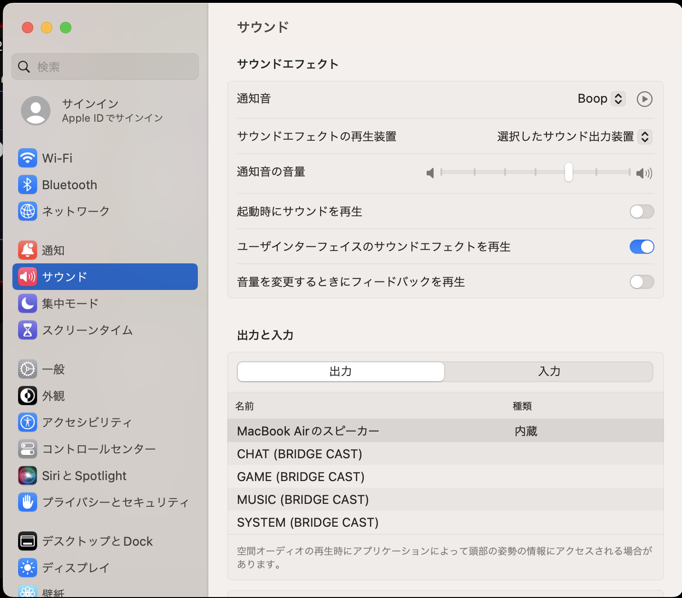682x598 pixels.
Task: Open アクセシビリティ settings
Action: tap(88, 422)
